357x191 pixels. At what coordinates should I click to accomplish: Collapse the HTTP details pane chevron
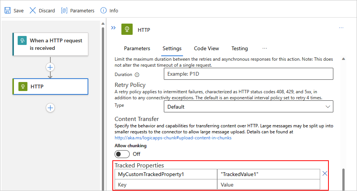pyautogui.click(x=113, y=28)
